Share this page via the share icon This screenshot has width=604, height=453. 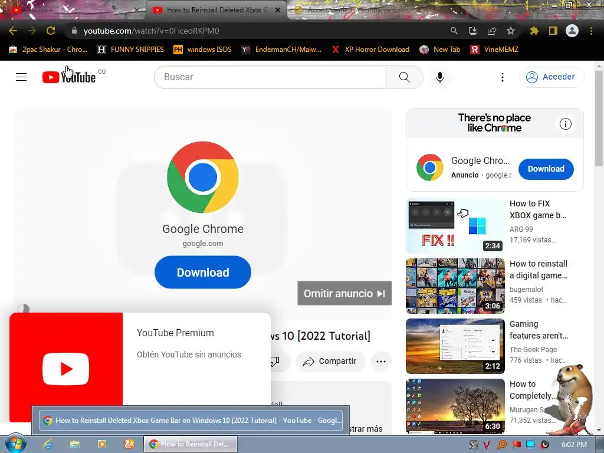[x=492, y=31]
